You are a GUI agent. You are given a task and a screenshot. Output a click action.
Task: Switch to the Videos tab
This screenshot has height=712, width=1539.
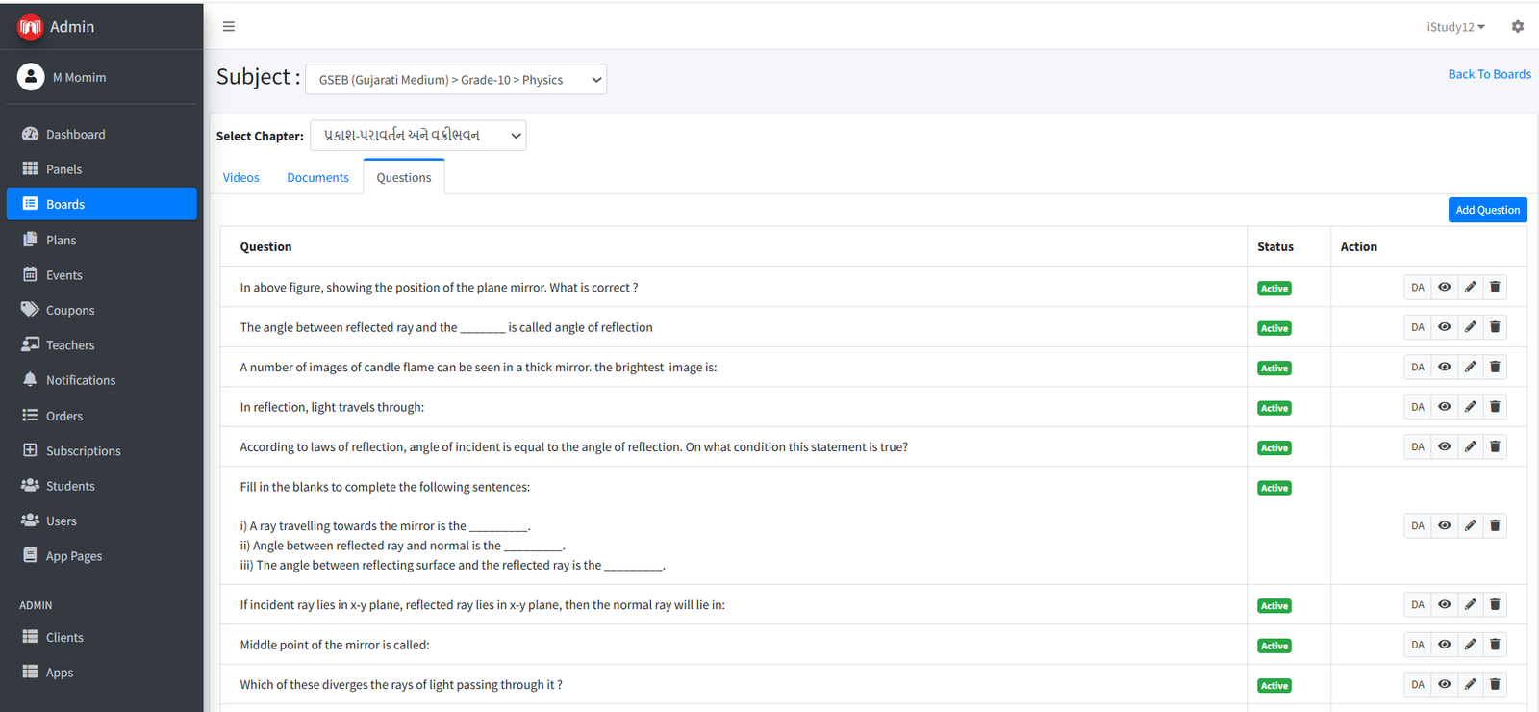(x=240, y=177)
